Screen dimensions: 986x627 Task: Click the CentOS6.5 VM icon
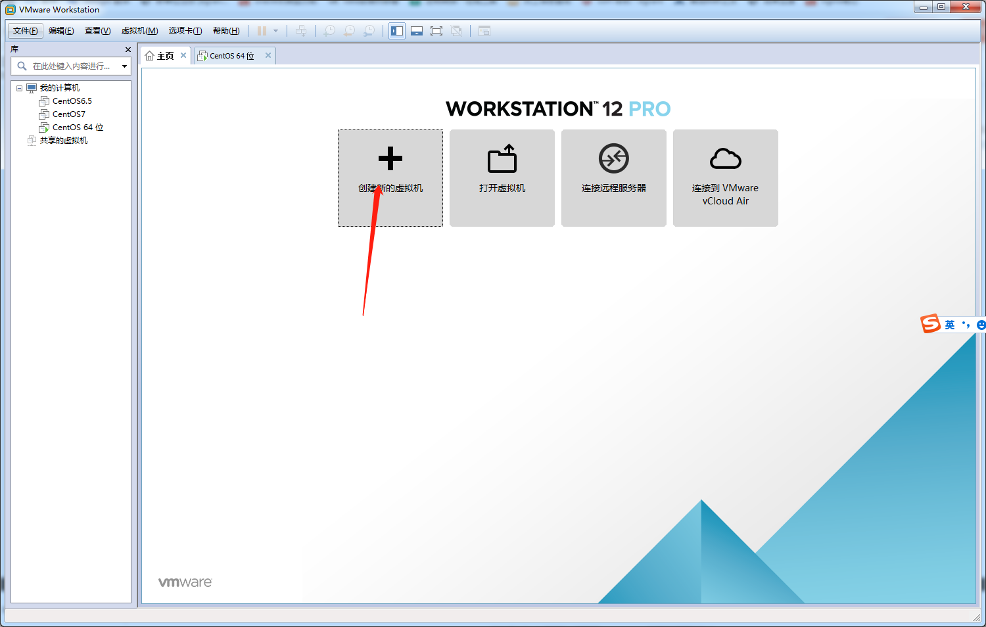coord(44,101)
